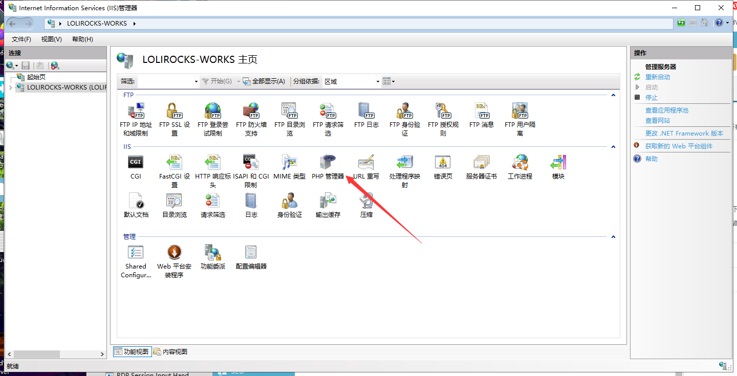The image size is (737, 376).
Task: Open the 帮助(H) menu
Action: point(82,39)
